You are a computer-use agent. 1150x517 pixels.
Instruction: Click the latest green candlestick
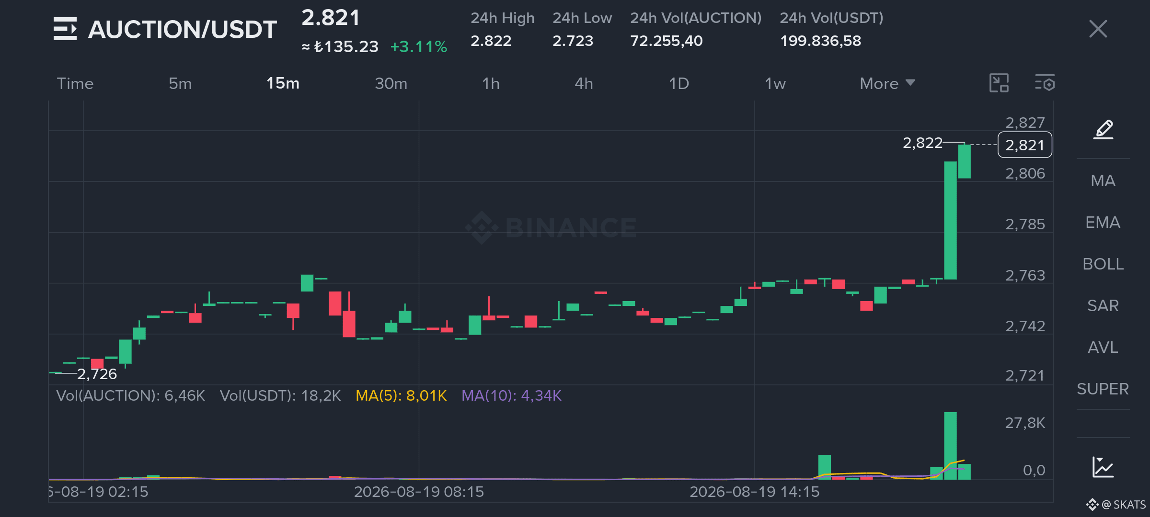click(964, 161)
